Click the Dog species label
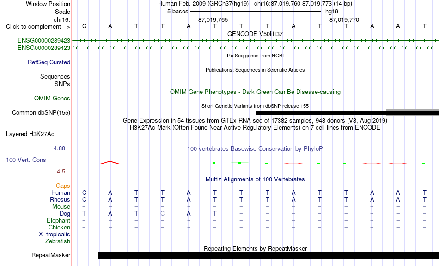 (65, 214)
